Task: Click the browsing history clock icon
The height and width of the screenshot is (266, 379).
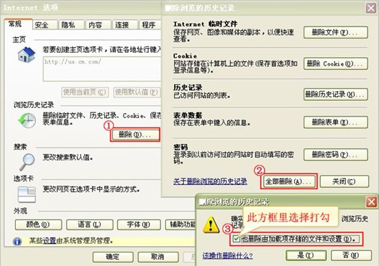Action: (x=27, y=120)
